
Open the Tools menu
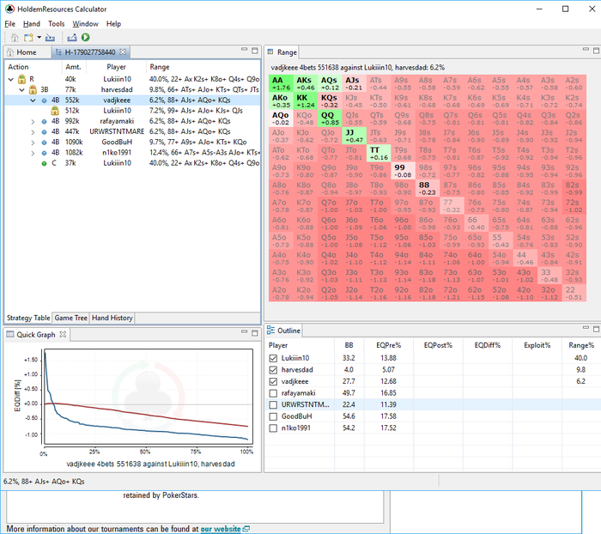click(56, 24)
